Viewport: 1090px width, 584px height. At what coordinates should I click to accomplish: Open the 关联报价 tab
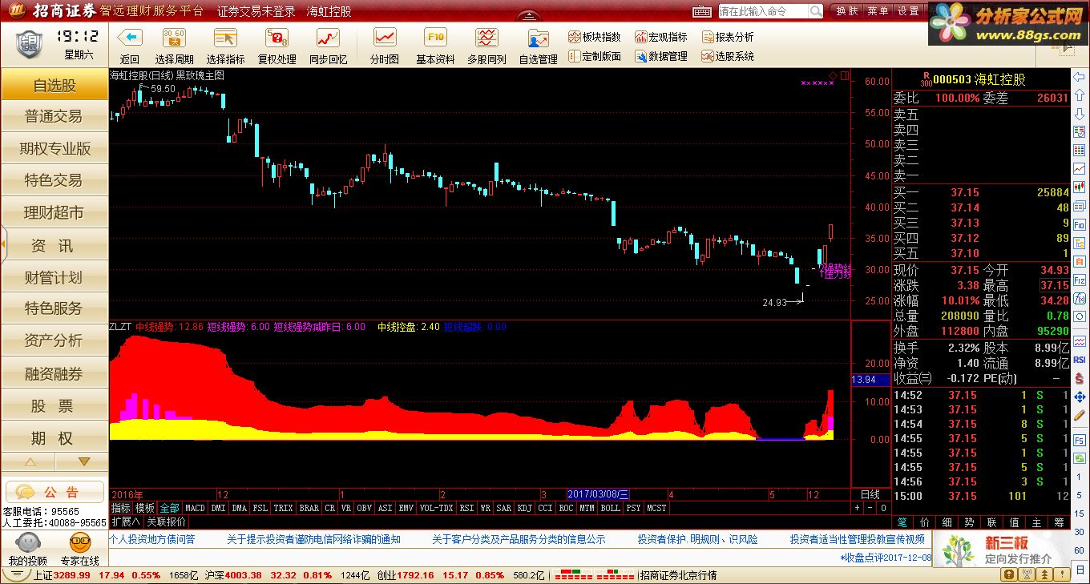[165, 521]
